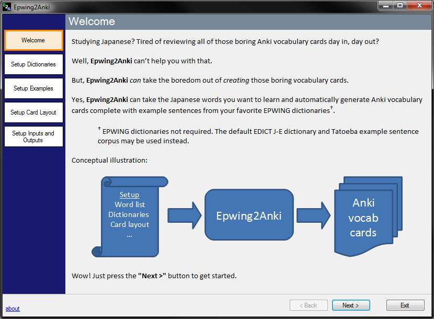The image size is (434, 319).
Task: Open the Setup Dictionaries step
Action: pos(33,64)
